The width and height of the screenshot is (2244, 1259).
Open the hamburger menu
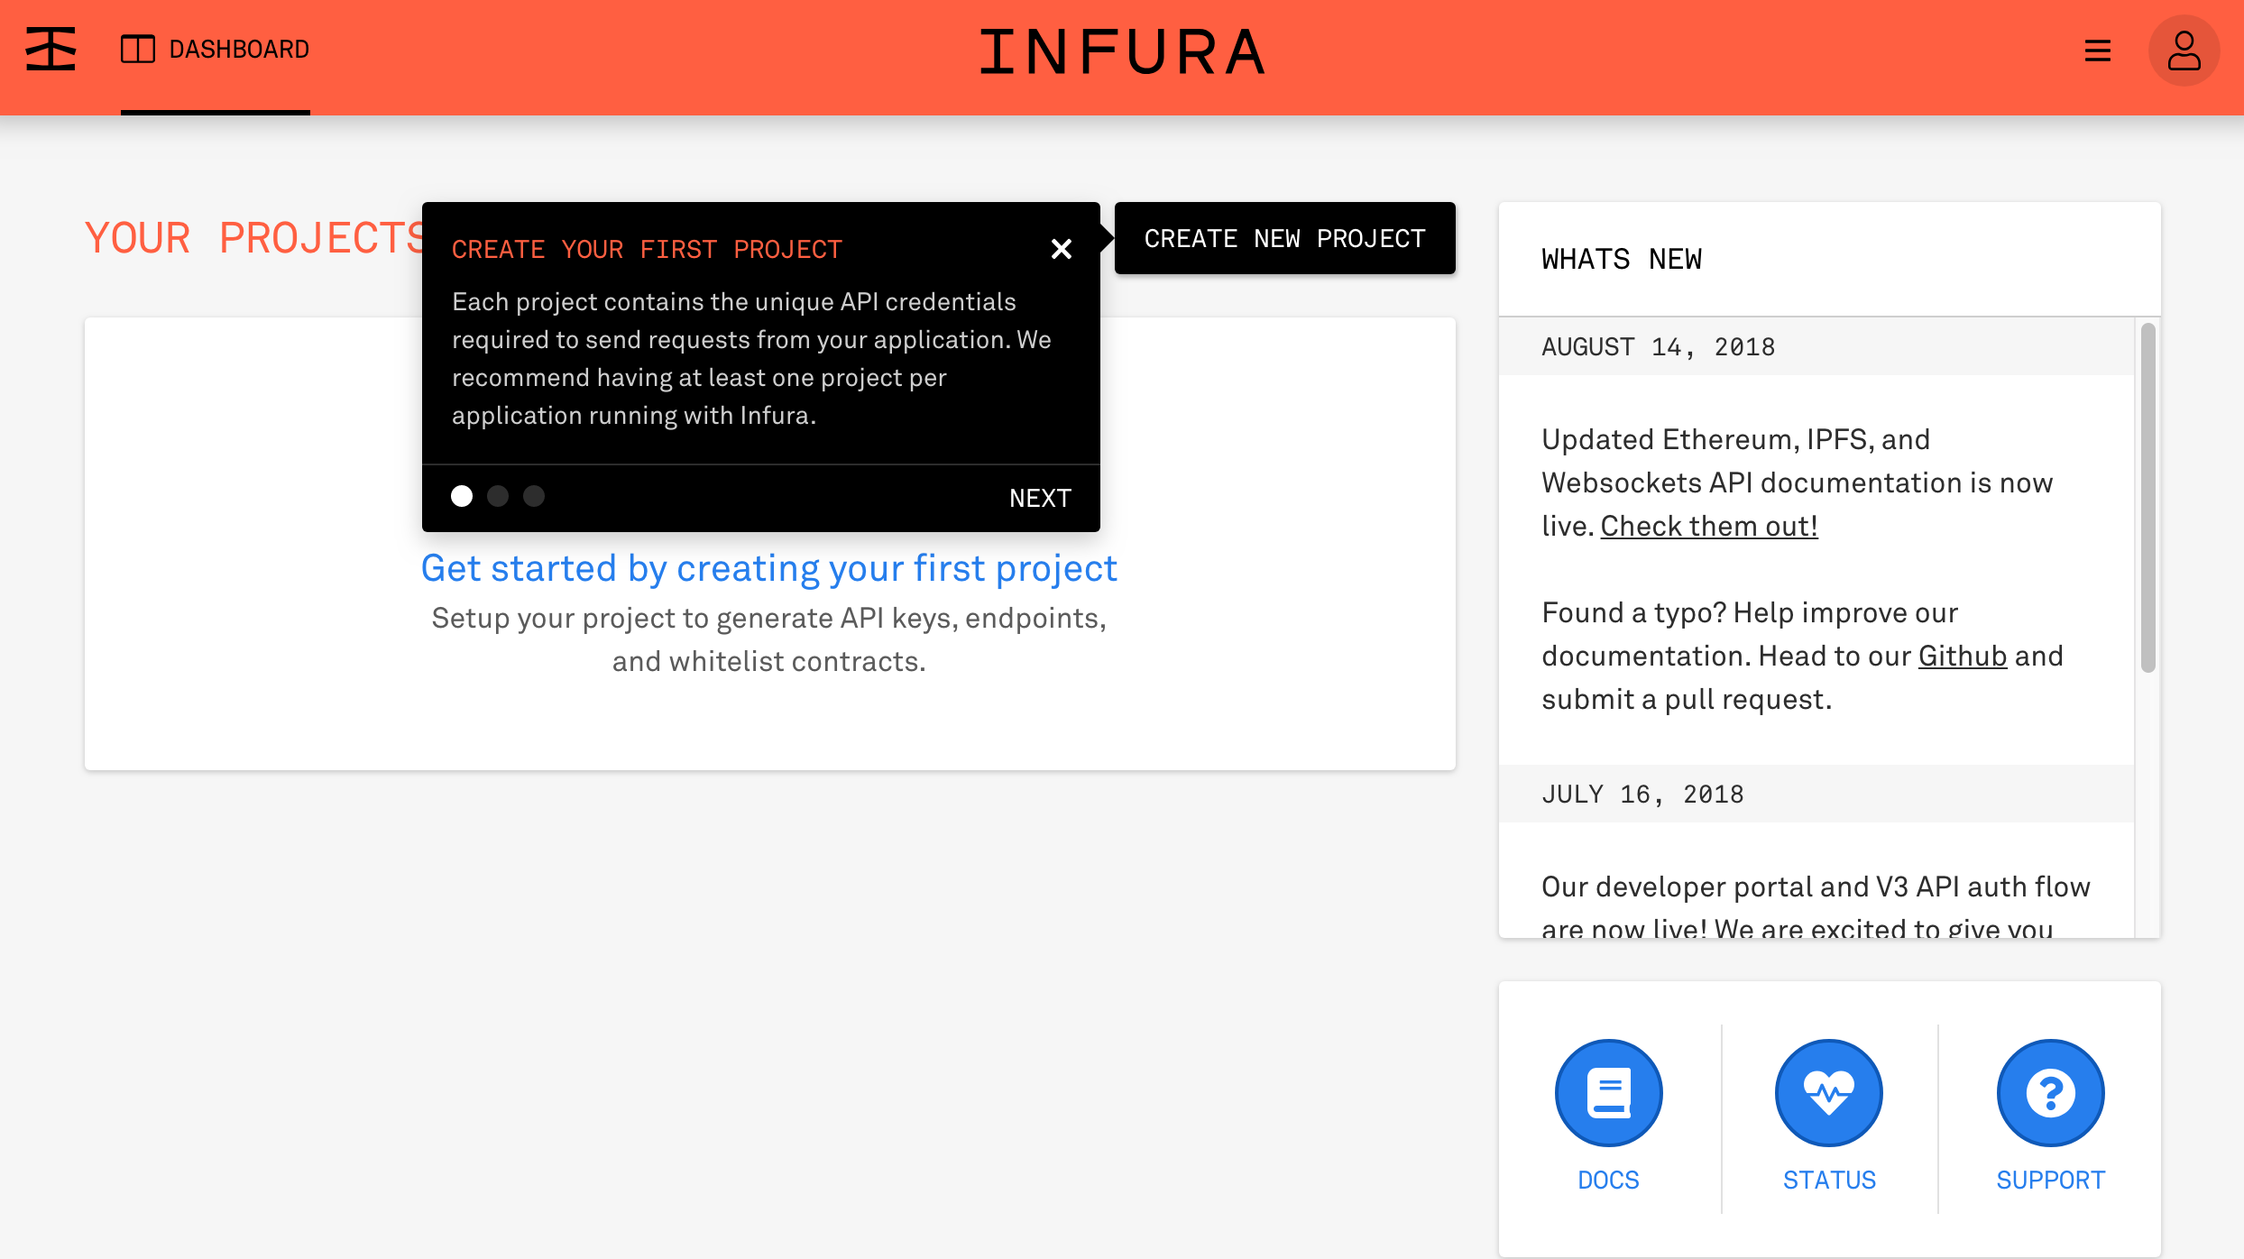click(2097, 51)
